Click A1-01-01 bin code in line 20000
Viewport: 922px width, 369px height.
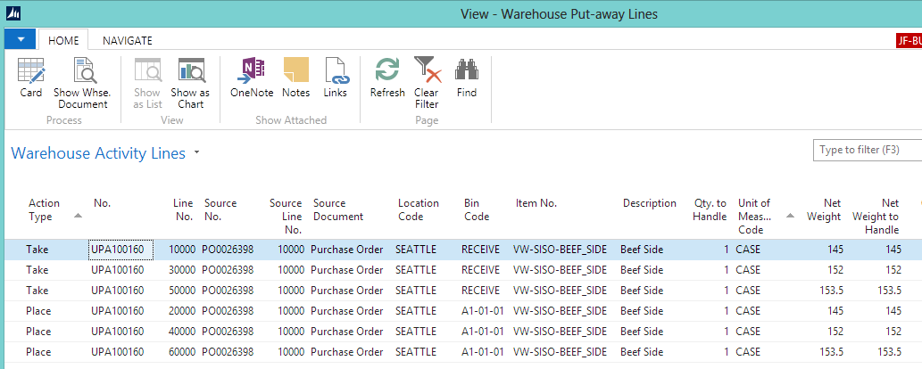[483, 311]
